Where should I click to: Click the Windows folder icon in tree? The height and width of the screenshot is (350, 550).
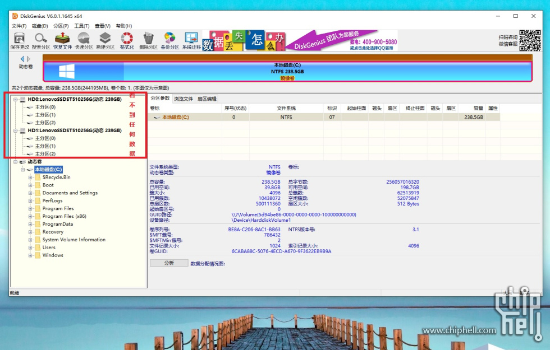[37, 255]
